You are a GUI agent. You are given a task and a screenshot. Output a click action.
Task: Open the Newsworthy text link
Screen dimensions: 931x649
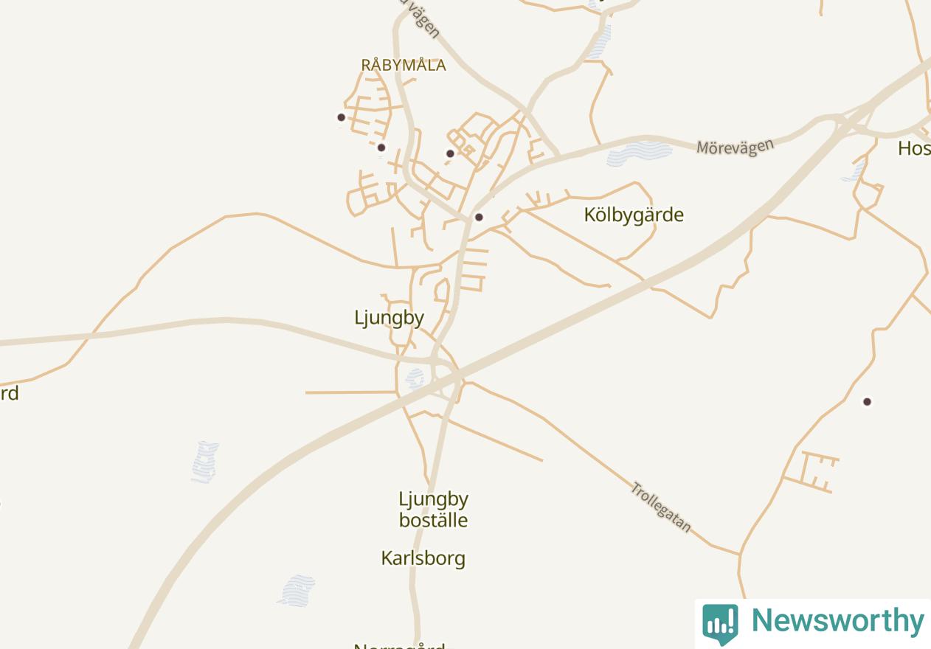(x=837, y=620)
